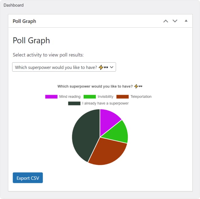200x199 pixels.
Task: Click the Poll Graph panel header title
Action: (24, 21)
